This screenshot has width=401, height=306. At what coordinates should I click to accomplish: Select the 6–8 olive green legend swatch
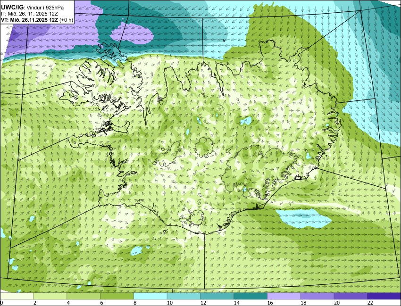117,296
